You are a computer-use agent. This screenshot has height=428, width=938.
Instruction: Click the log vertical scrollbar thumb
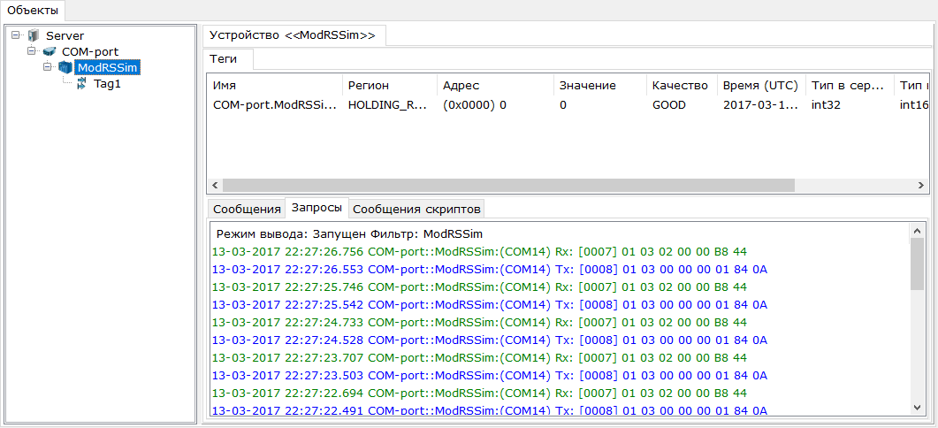917,264
